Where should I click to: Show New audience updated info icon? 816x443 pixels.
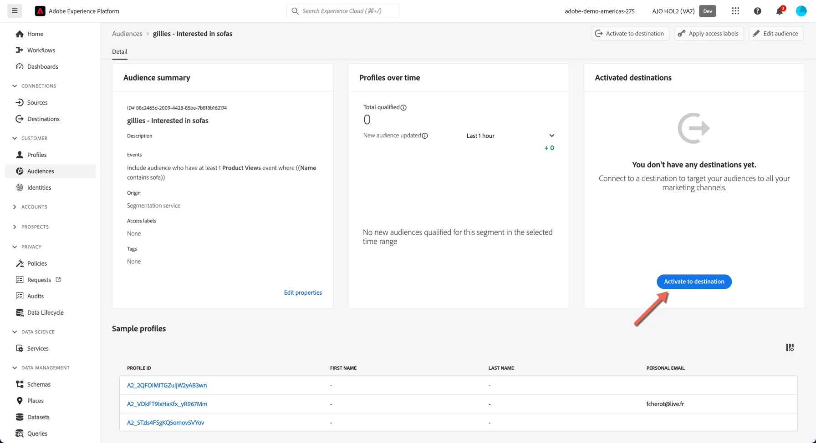(x=425, y=136)
